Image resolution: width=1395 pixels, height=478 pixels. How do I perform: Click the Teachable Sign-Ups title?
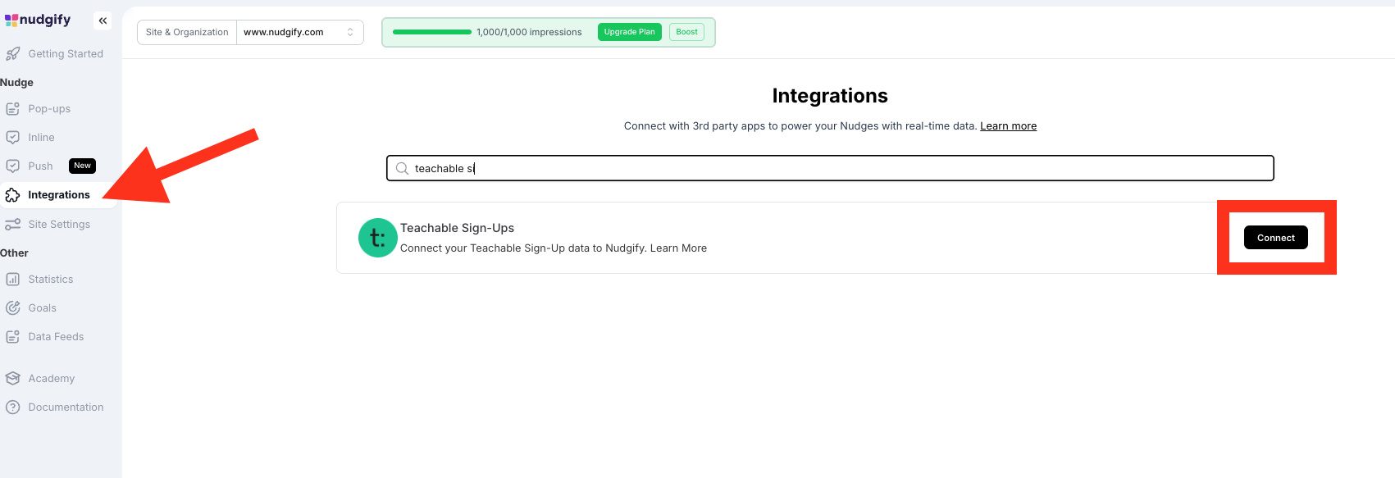(x=458, y=228)
